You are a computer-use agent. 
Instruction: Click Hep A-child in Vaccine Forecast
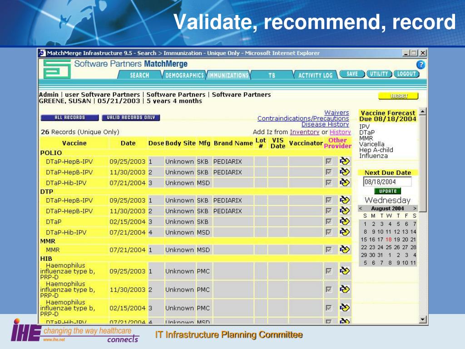(x=376, y=150)
